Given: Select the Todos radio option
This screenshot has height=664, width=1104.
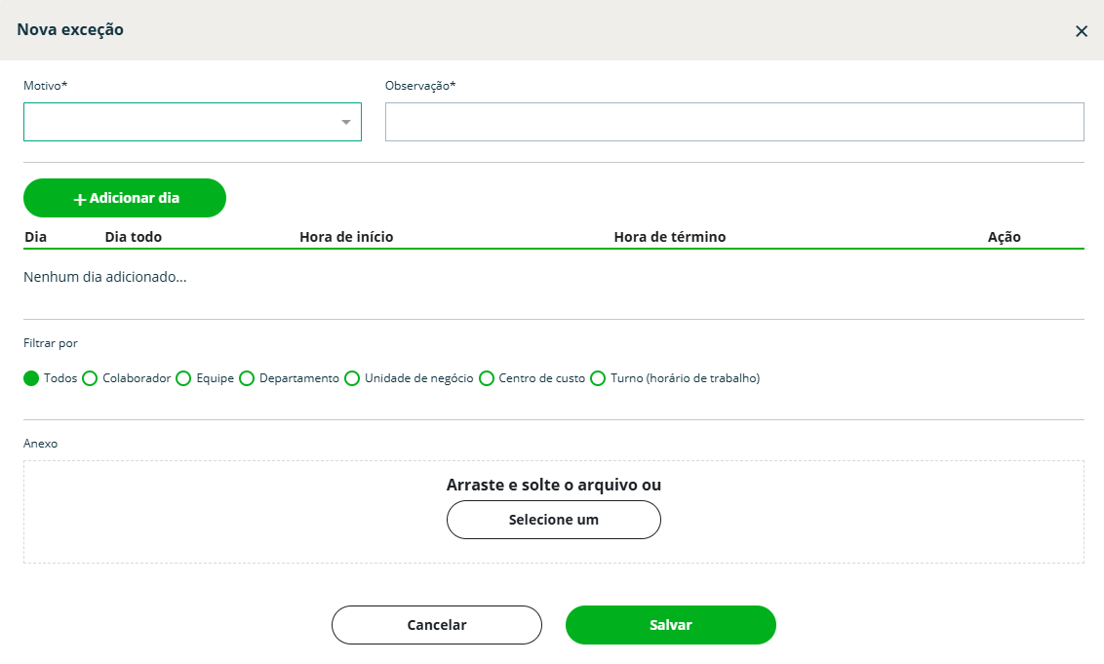Looking at the screenshot, I should 31,378.
